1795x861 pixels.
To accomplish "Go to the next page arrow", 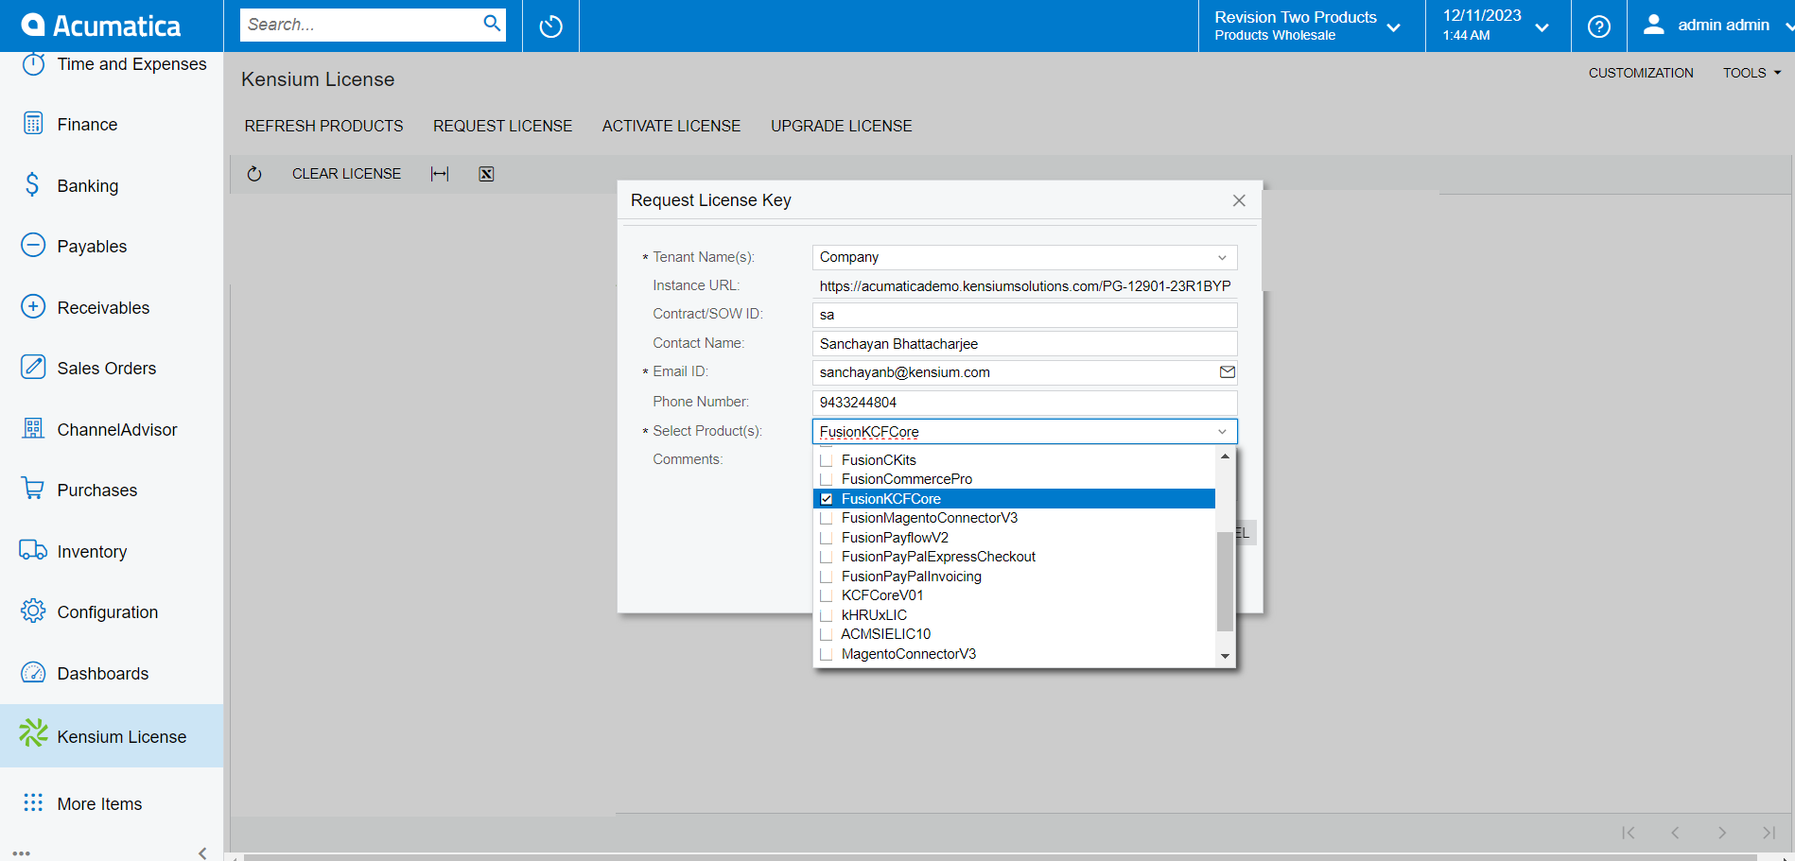I will pyautogui.click(x=1722, y=833).
